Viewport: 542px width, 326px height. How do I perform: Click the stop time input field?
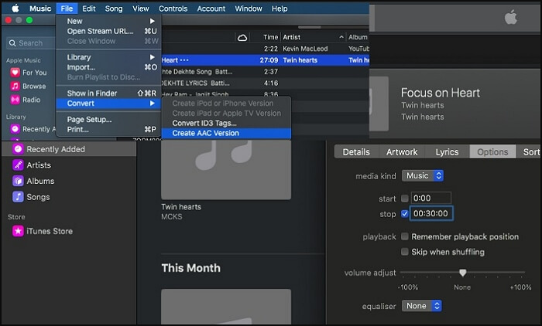[x=433, y=214]
